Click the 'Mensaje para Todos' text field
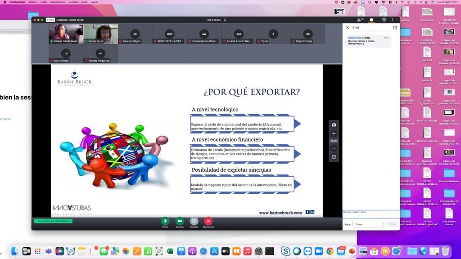The image size is (461, 259). point(371,214)
